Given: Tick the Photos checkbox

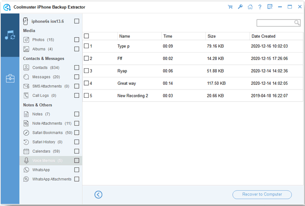Looking at the screenshot, I should pyautogui.click(x=77, y=40).
